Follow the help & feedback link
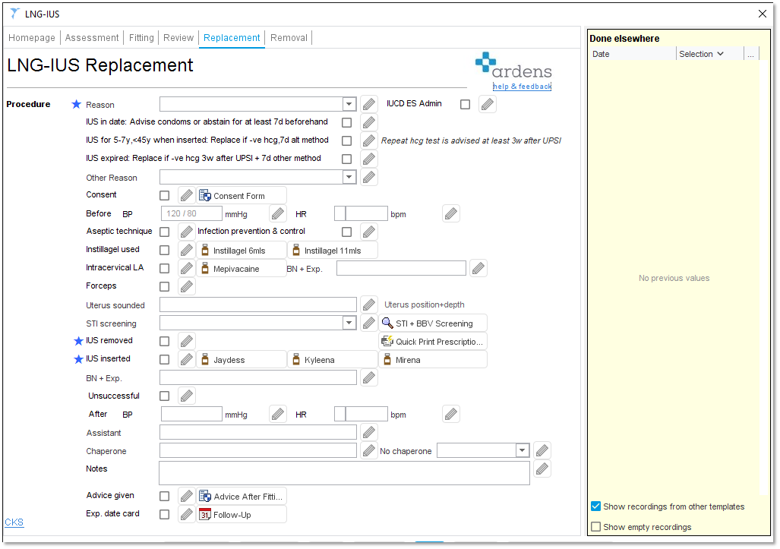This screenshot has width=780, height=549. tap(522, 86)
